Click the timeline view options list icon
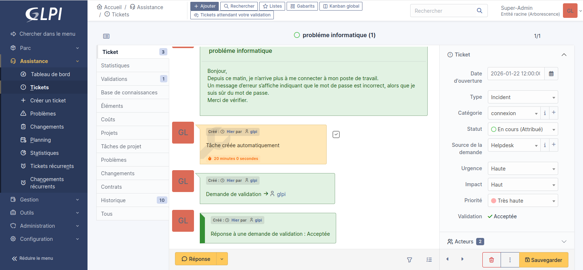The width and height of the screenshot is (583, 270). click(429, 260)
